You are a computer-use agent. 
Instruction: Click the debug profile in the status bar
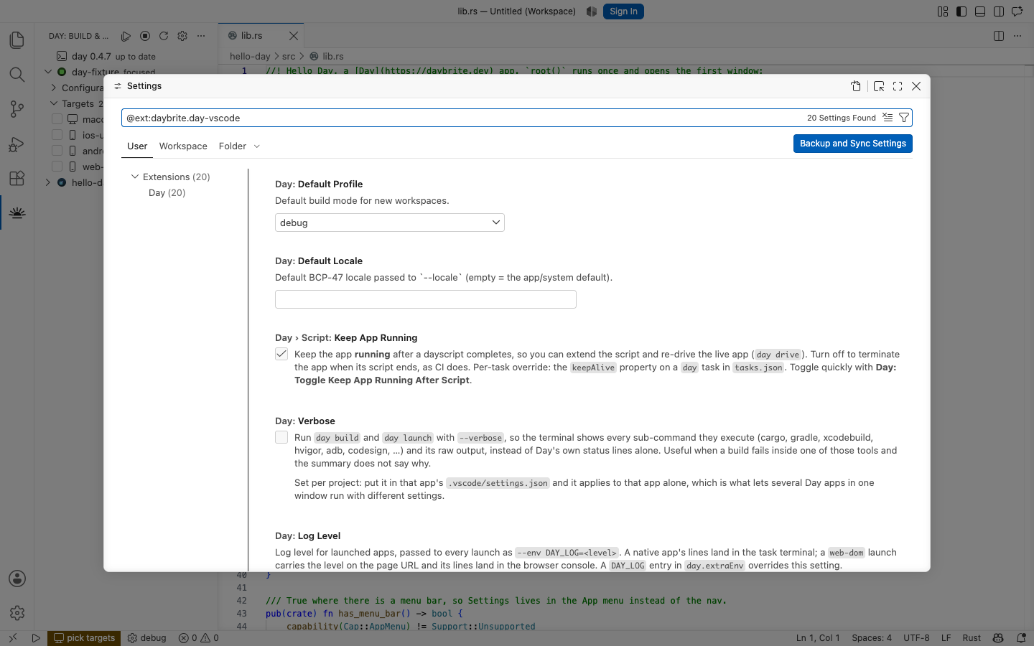coord(146,637)
